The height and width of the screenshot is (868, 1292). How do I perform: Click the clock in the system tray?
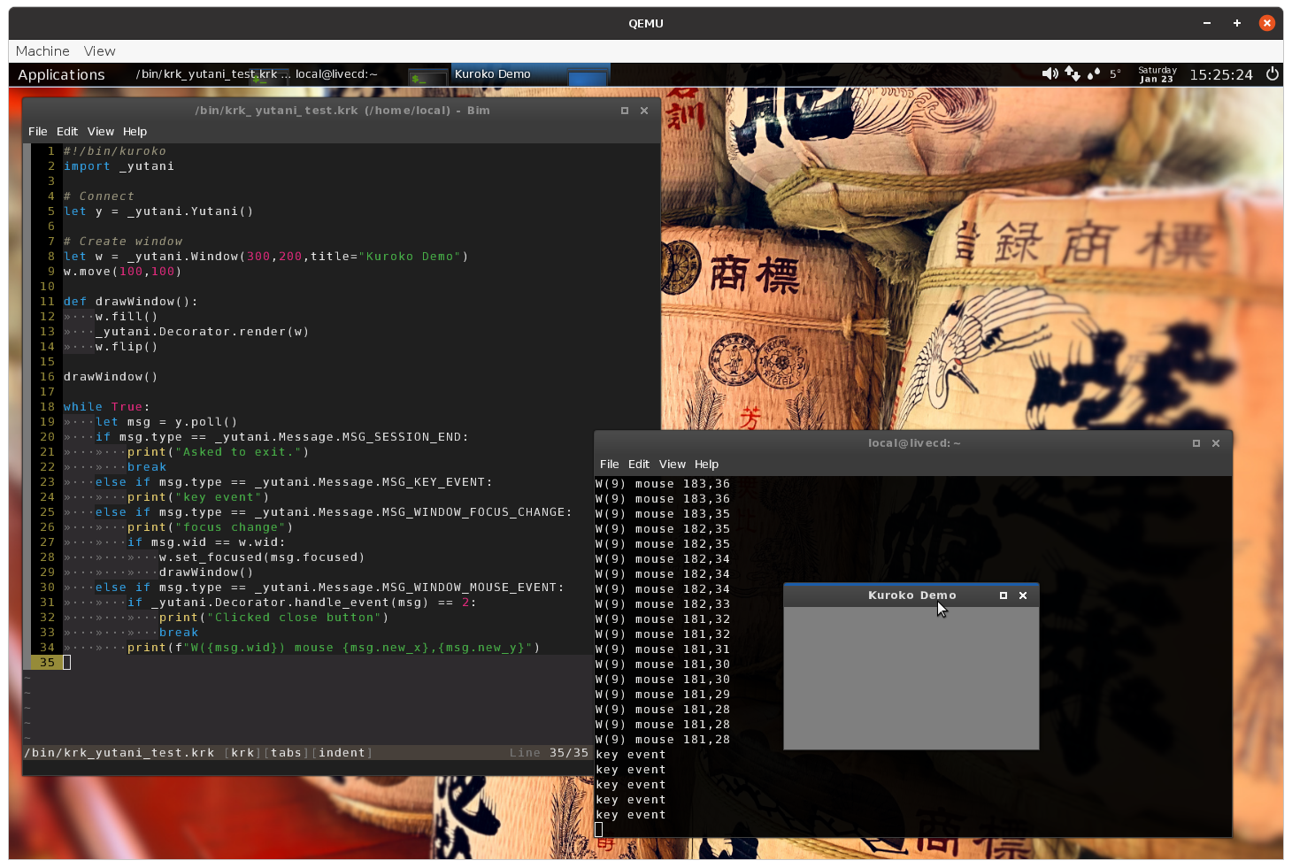point(1222,74)
